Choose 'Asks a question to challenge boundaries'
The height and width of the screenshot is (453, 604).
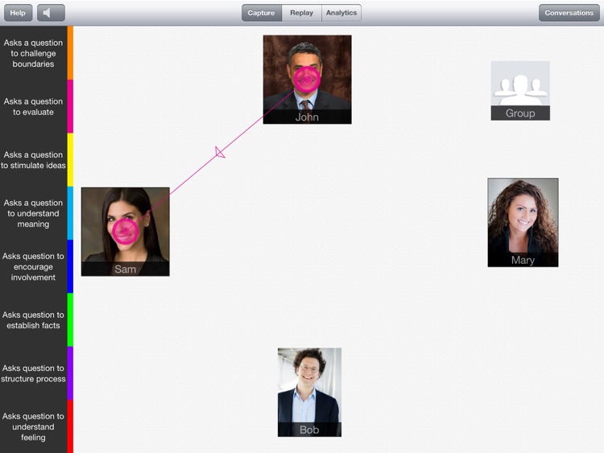coord(33,53)
